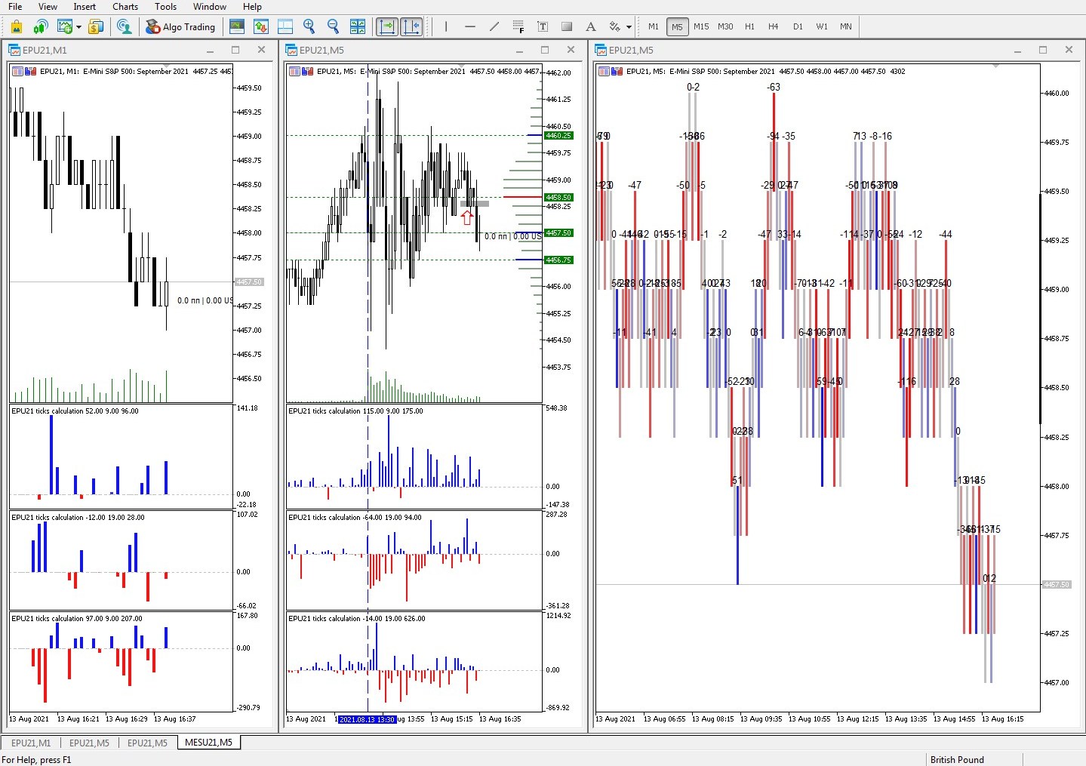This screenshot has height=766, width=1086.
Task: Expand the new chart dropdown arrow
Action: point(78,27)
